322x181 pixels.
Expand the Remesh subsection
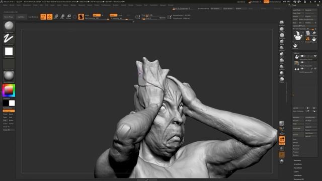click(x=296, y=149)
